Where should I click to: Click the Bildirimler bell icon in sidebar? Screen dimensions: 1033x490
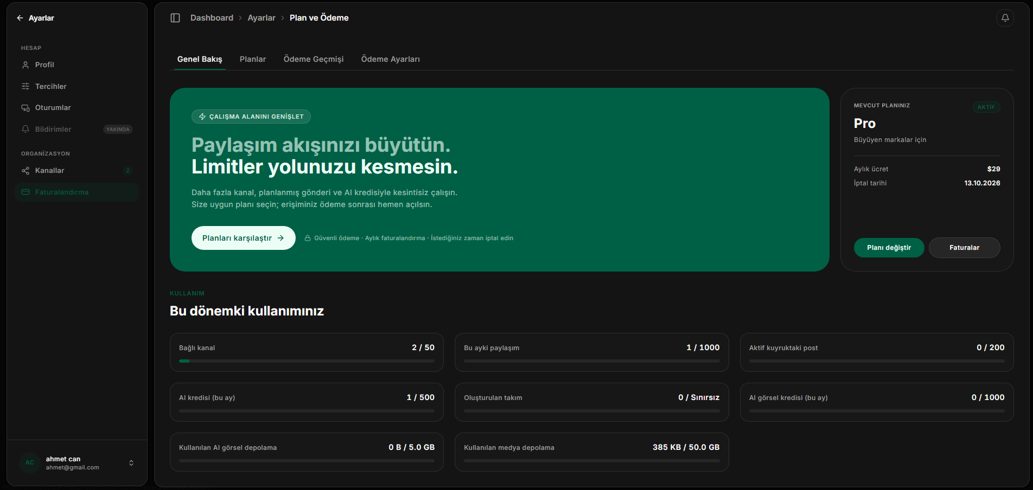(25, 129)
